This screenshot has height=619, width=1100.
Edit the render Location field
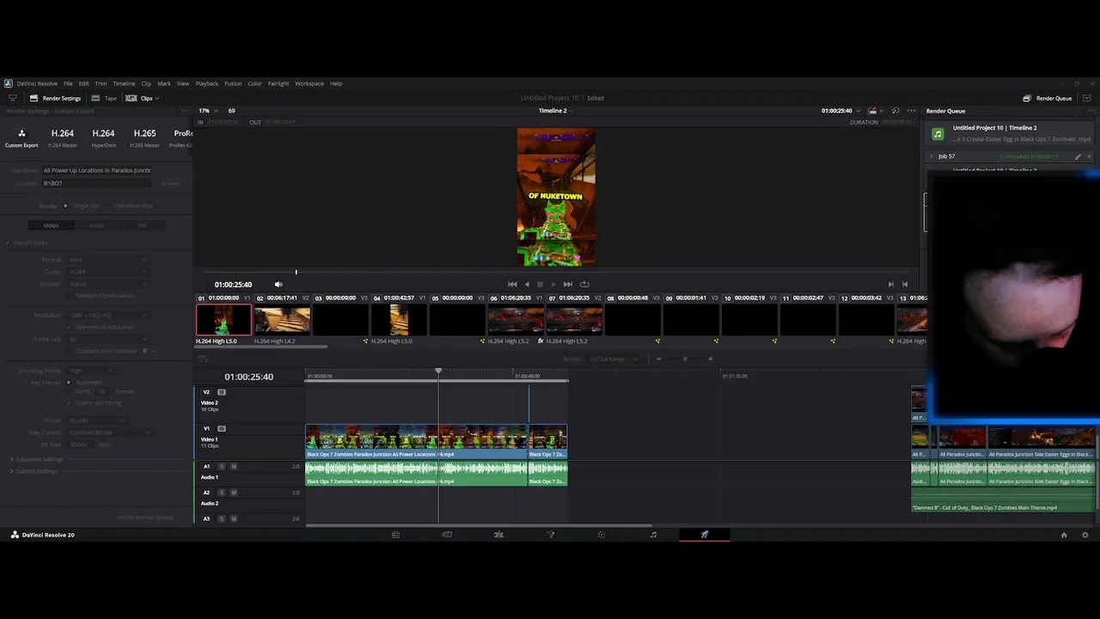pyautogui.click(x=97, y=183)
